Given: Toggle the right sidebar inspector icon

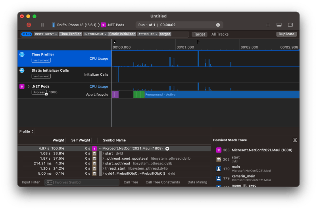Looking at the screenshot, I should (x=290, y=25).
